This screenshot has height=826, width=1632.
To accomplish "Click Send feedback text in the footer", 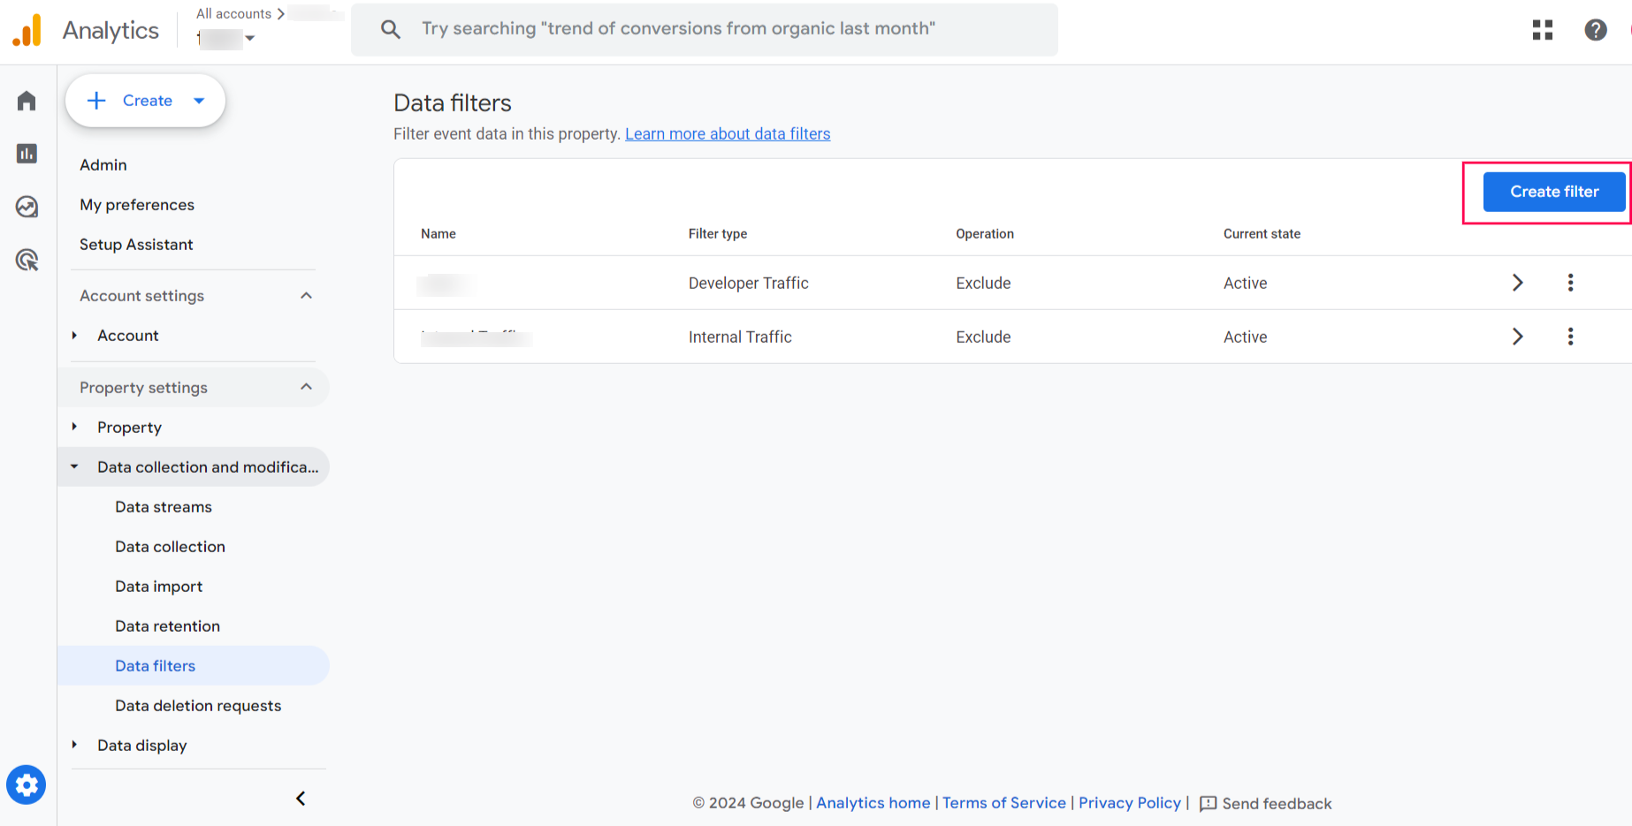I will pyautogui.click(x=1277, y=804).
